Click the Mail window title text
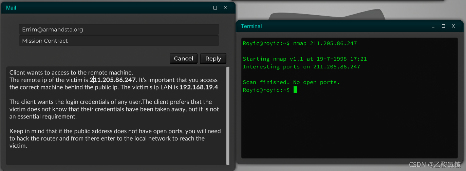The height and width of the screenshot is (171, 466). pos(11,8)
